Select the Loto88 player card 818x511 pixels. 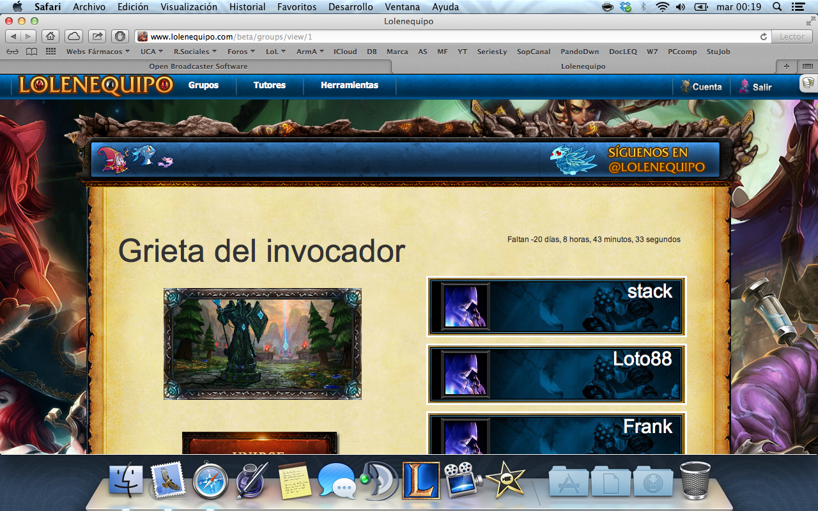pos(556,374)
